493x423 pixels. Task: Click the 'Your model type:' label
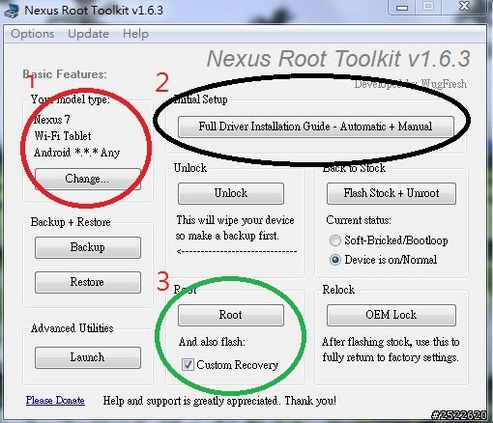point(71,99)
